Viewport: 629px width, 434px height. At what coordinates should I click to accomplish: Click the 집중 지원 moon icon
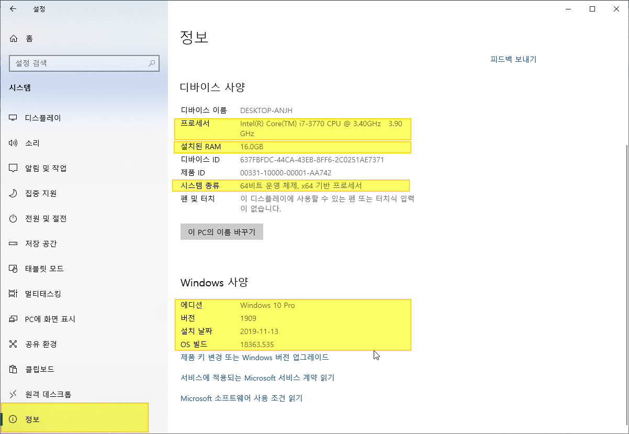pos(14,193)
